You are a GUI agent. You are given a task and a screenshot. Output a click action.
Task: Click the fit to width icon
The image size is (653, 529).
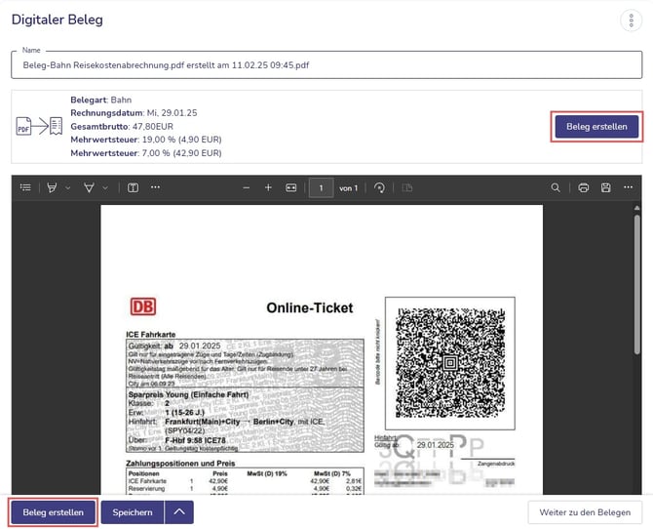point(290,187)
